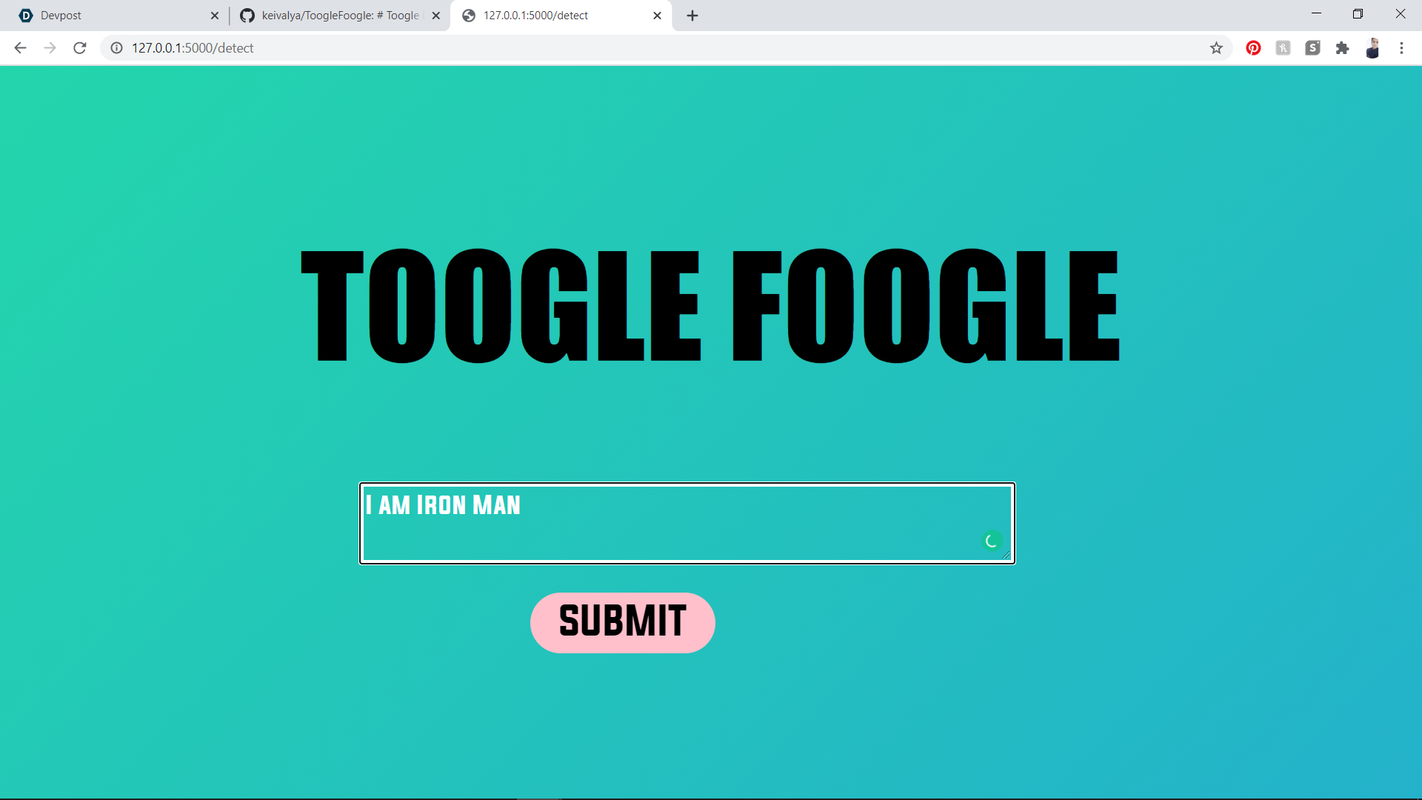
Task: Click the address bar URL
Action: click(x=193, y=48)
